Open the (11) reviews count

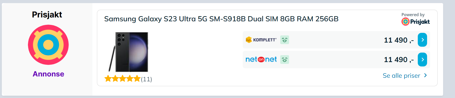point(146,79)
